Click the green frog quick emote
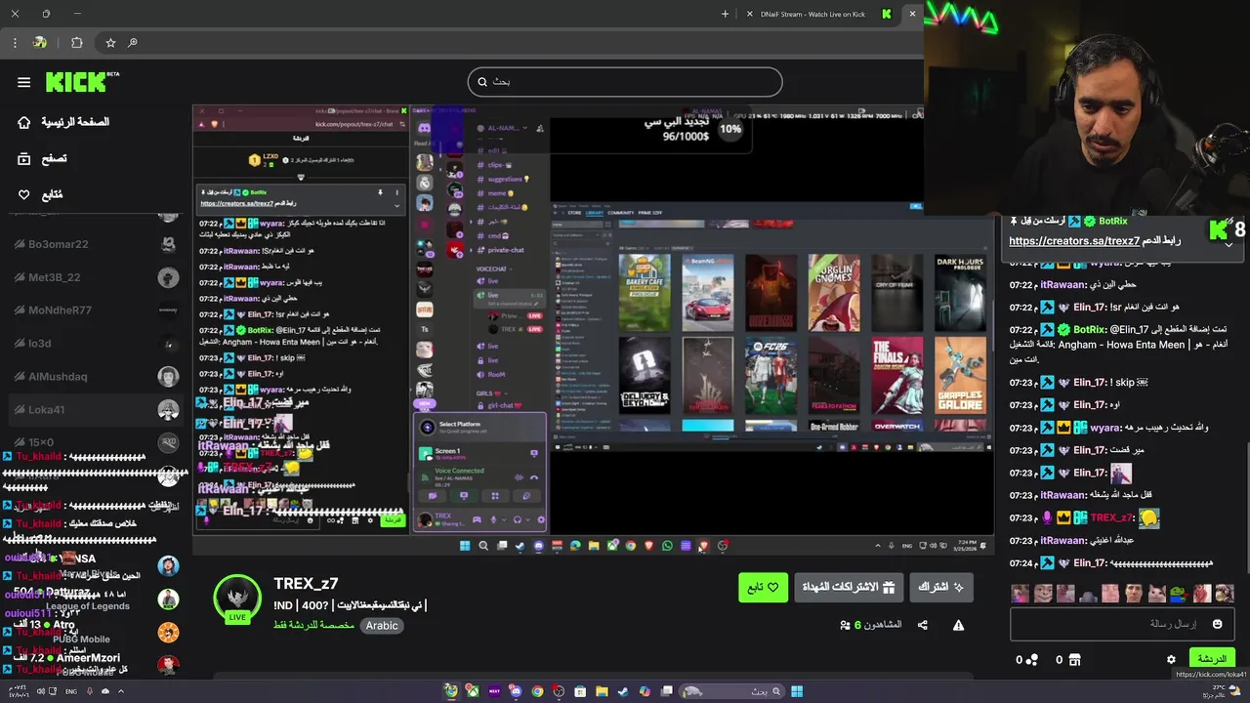This screenshot has width=1250, height=703. click(x=1180, y=593)
